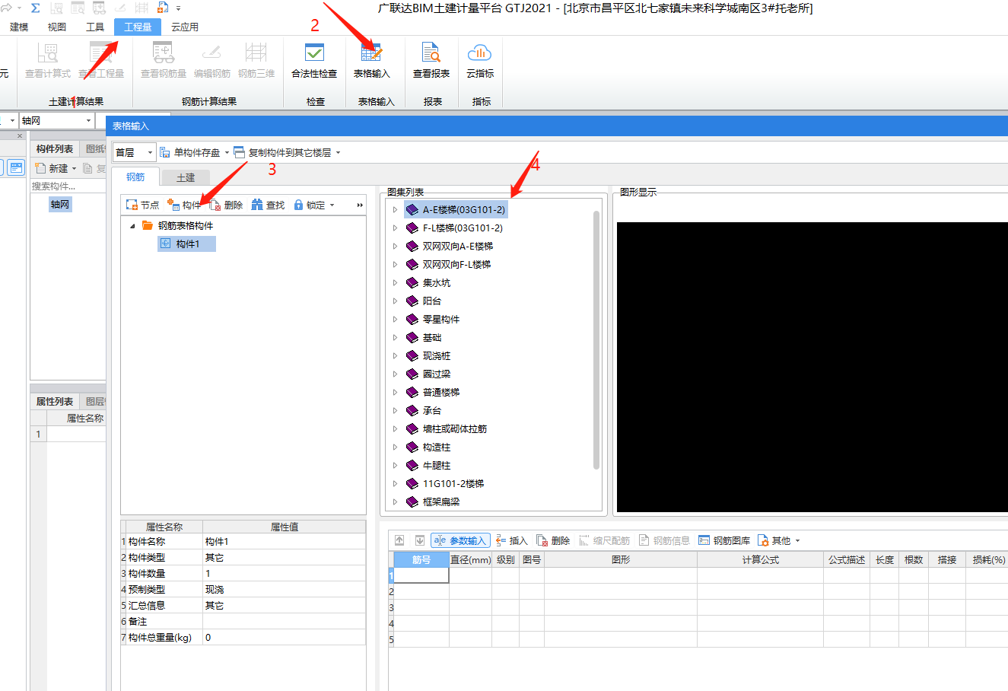Select 双网双向A-E楼梯 atlas item
The width and height of the screenshot is (1008, 691).
(457, 246)
